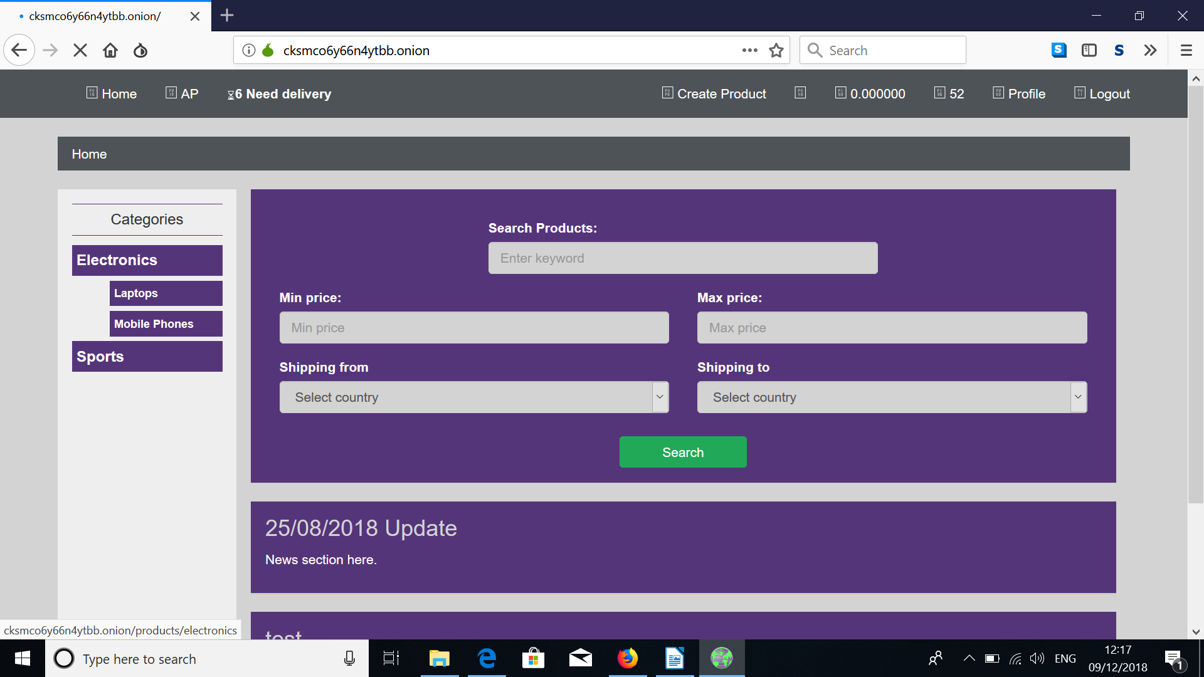Click the Tor Browser globe taskbar icon
Viewport: 1204px width, 677px height.
(x=722, y=658)
